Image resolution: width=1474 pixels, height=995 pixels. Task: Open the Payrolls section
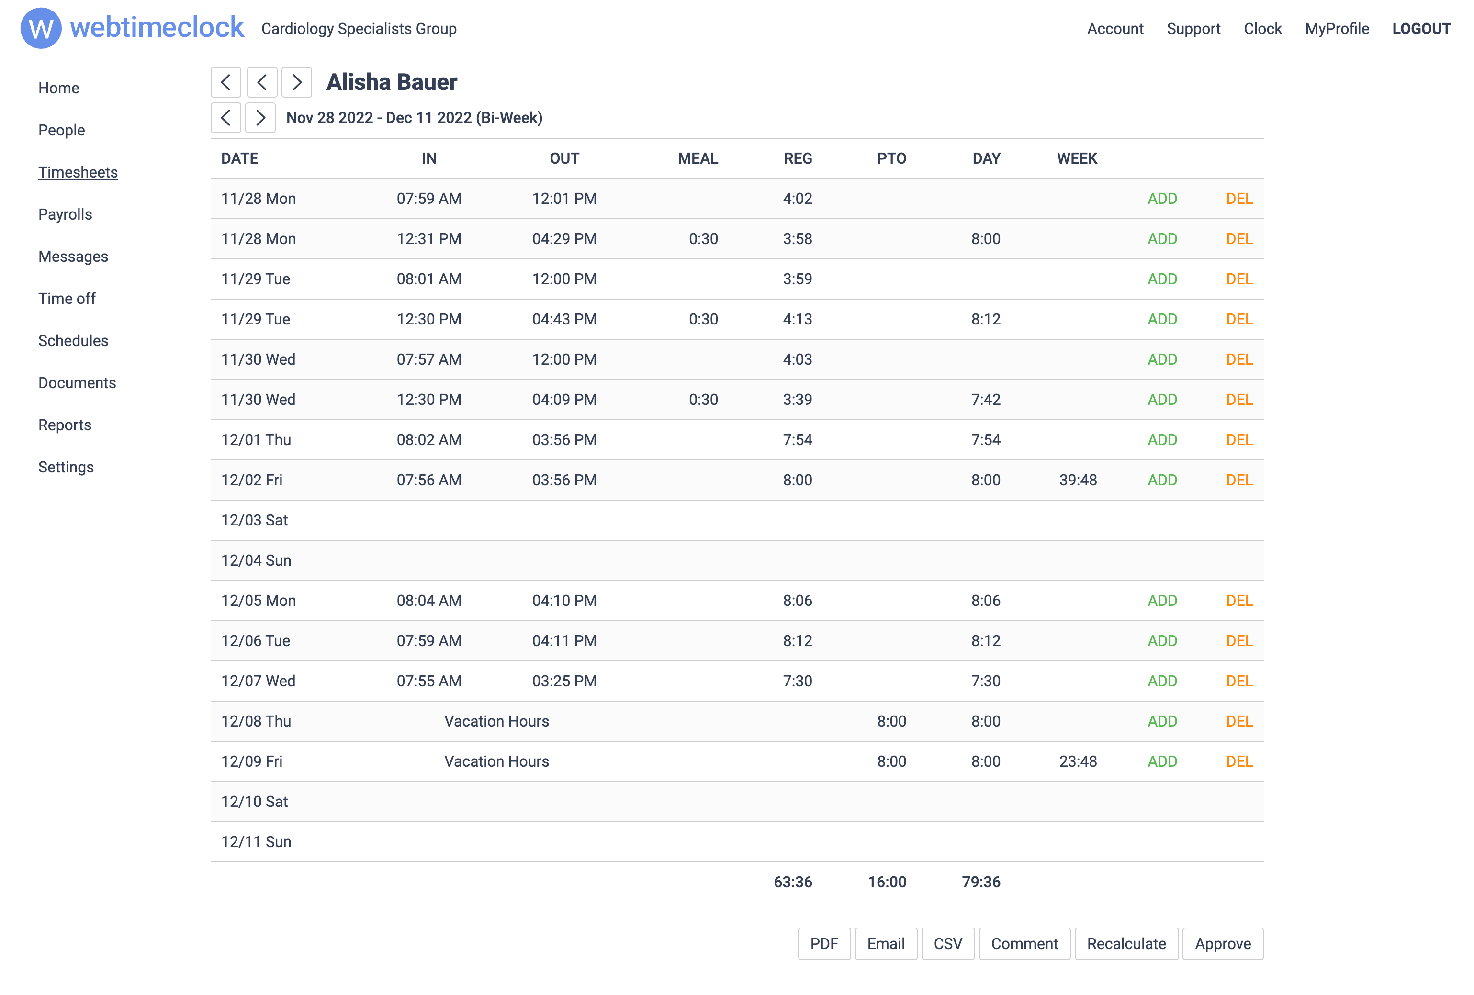(65, 214)
